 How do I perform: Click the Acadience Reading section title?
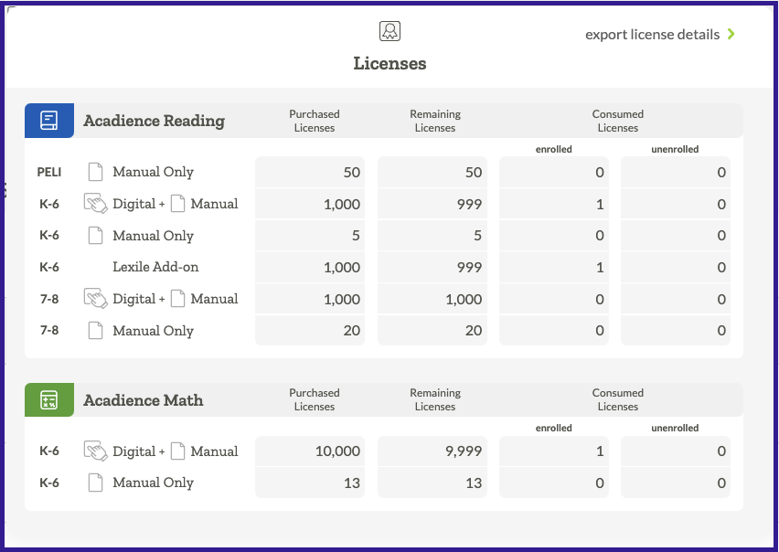pyautogui.click(x=154, y=120)
